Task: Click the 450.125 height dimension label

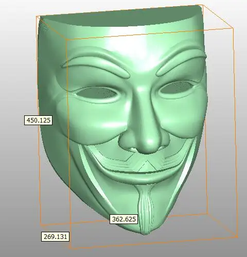Action: (x=38, y=120)
